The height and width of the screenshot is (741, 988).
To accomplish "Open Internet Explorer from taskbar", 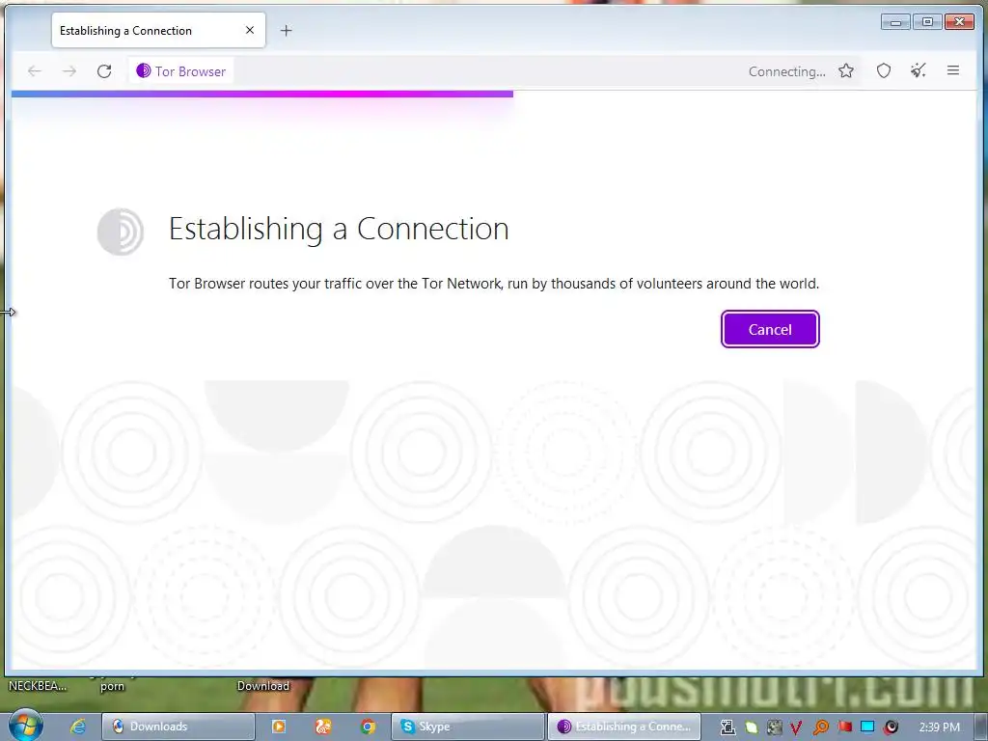I will pos(77,727).
